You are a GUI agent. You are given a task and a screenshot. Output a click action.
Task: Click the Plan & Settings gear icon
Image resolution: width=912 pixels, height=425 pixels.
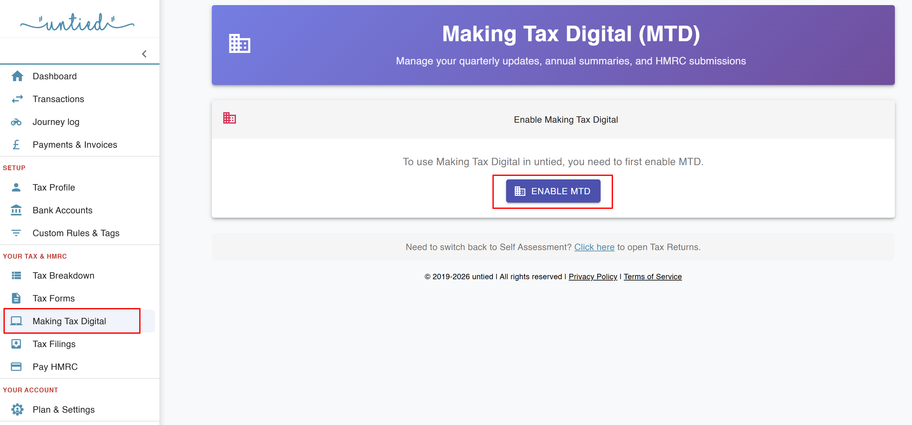pyautogui.click(x=16, y=409)
